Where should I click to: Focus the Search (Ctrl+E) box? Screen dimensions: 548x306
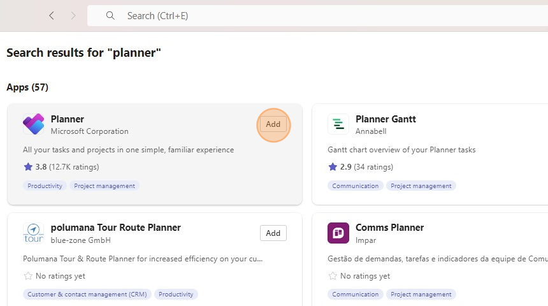tap(319, 15)
